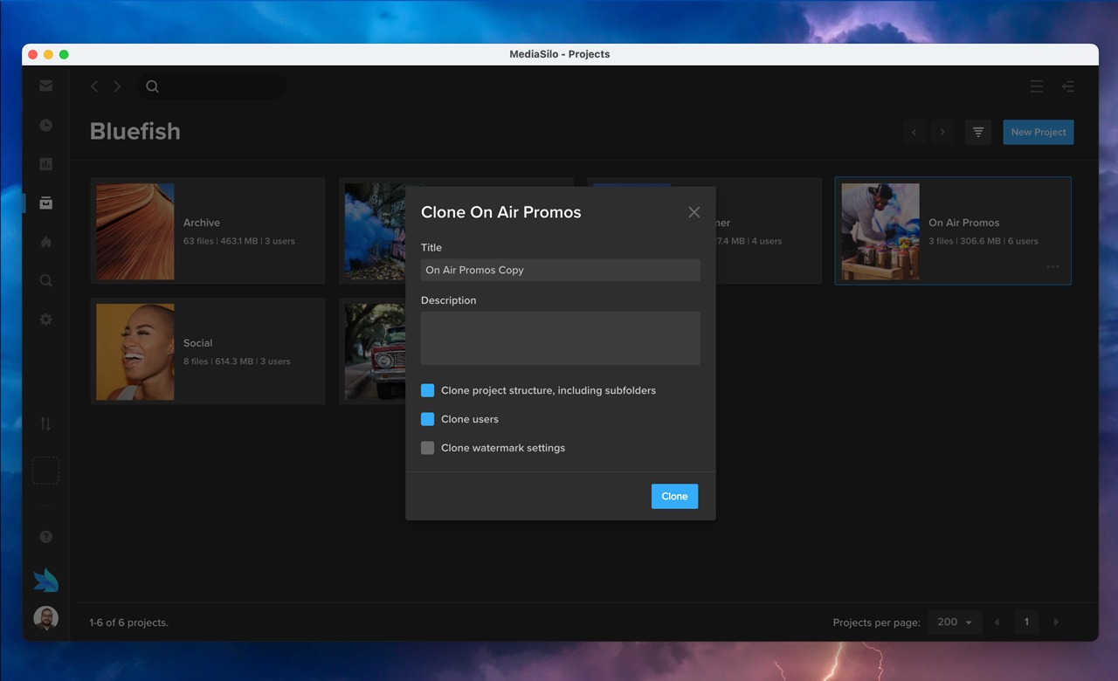Open the Social project thumbnail
1118x681 pixels.
click(x=135, y=352)
